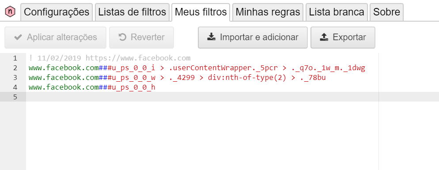439x170 pixels.
Task: Go to the Lista branca tab
Action: point(337,12)
